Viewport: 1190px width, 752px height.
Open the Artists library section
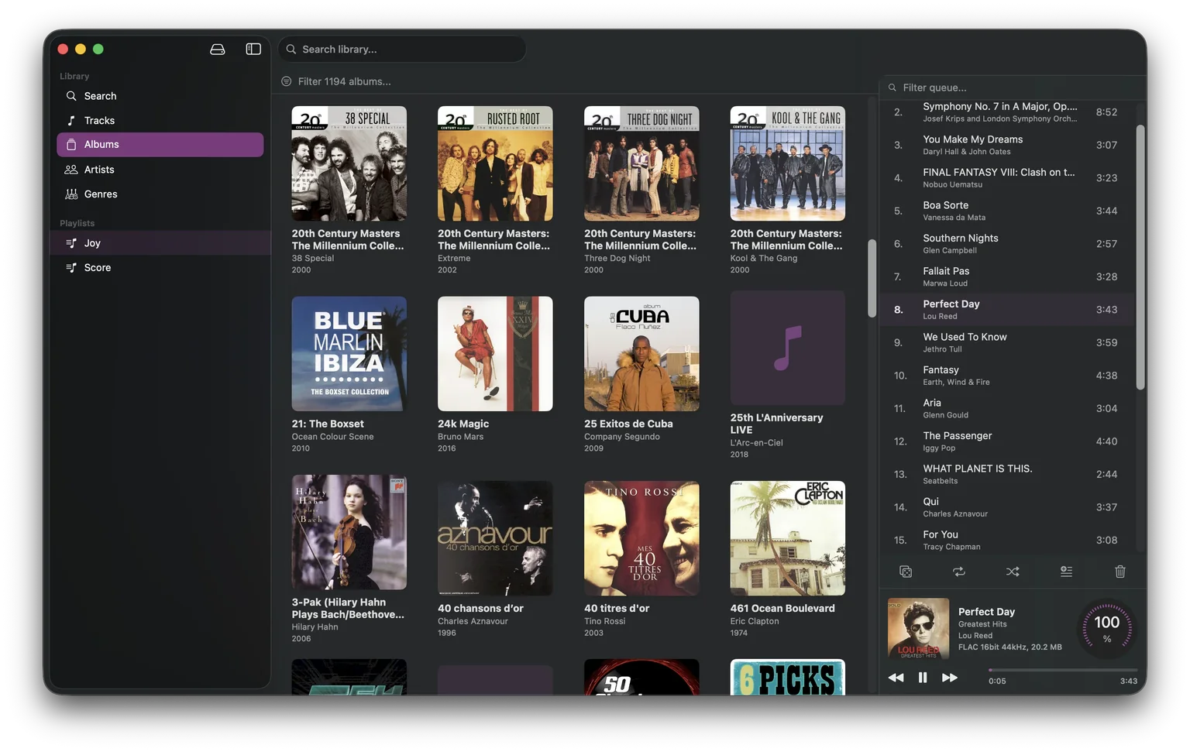(x=98, y=169)
